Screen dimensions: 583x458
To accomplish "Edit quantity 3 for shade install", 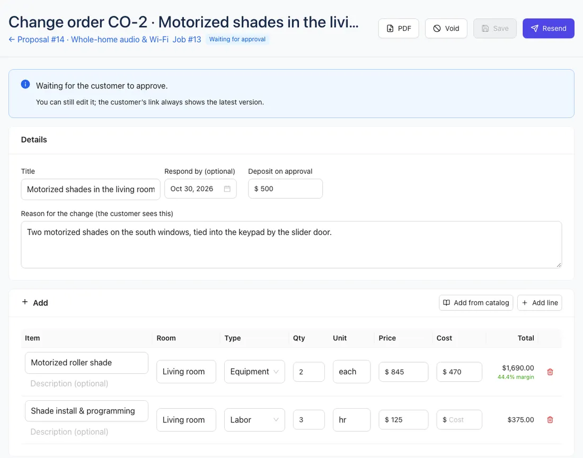I will [x=309, y=420].
